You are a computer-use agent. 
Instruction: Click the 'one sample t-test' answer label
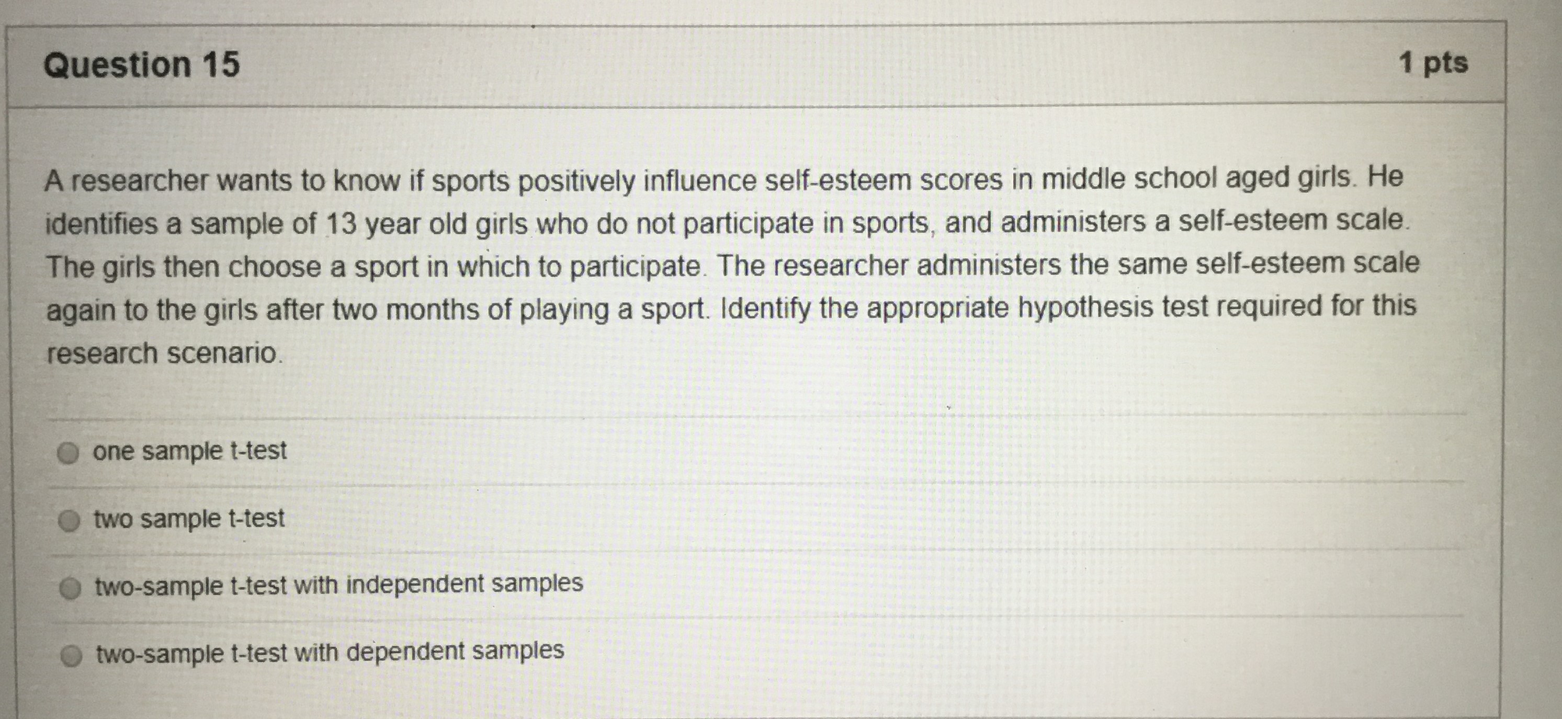pyautogui.click(x=189, y=451)
